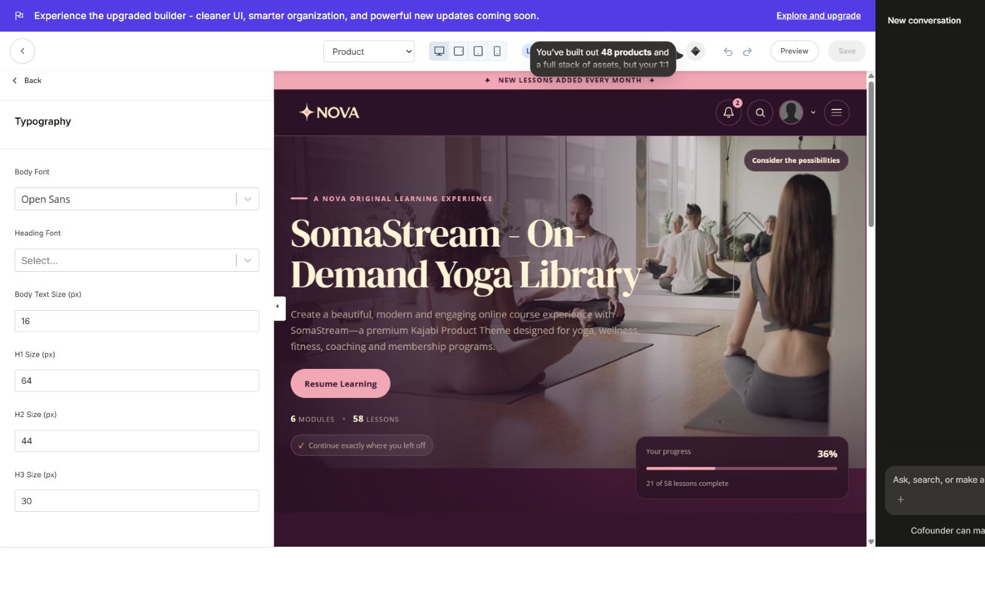The width and height of the screenshot is (985, 615).
Task: Open the Heading Font dropdown
Action: pos(137,260)
